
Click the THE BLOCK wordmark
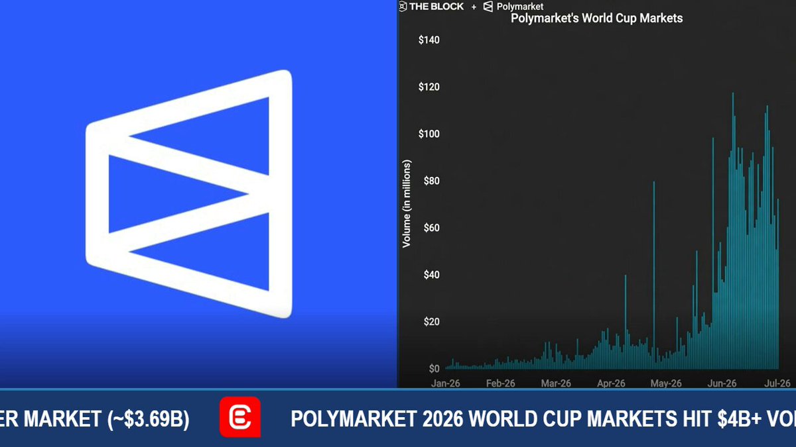click(x=436, y=6)
